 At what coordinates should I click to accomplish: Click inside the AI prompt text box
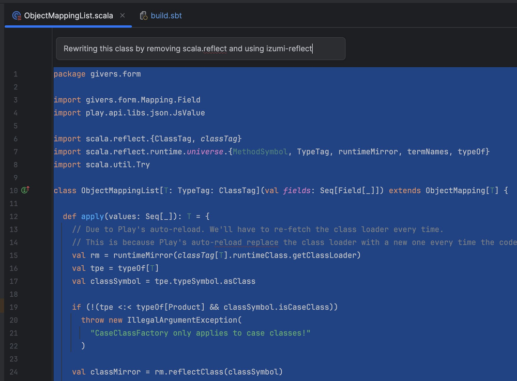click(x=201, y=48)
